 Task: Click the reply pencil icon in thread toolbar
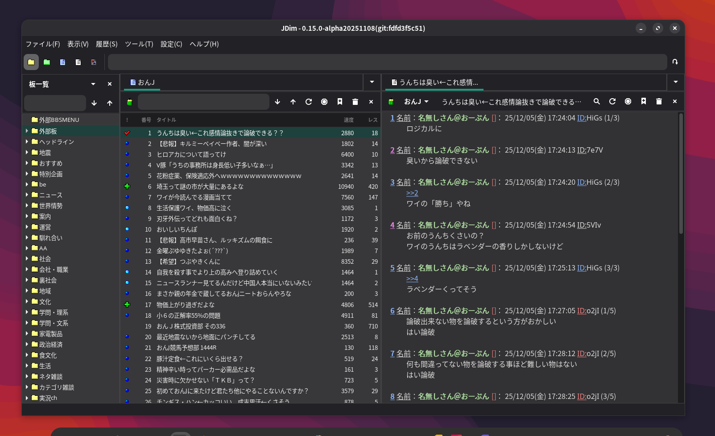(391, 102)
